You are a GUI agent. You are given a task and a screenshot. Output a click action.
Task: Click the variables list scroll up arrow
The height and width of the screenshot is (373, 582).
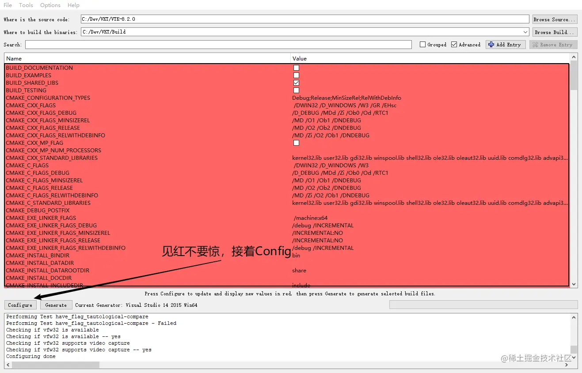(574, 57)
